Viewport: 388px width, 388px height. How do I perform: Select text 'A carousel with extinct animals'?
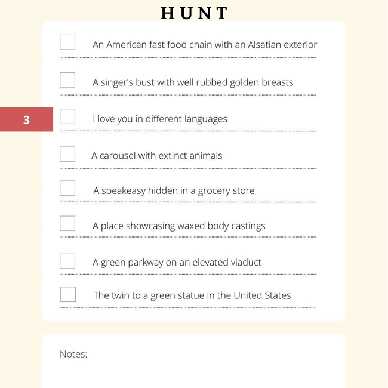(156, 156)
